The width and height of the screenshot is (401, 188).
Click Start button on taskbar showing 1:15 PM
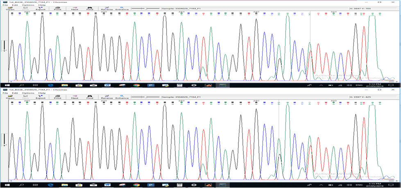click(x=7, y=185)
